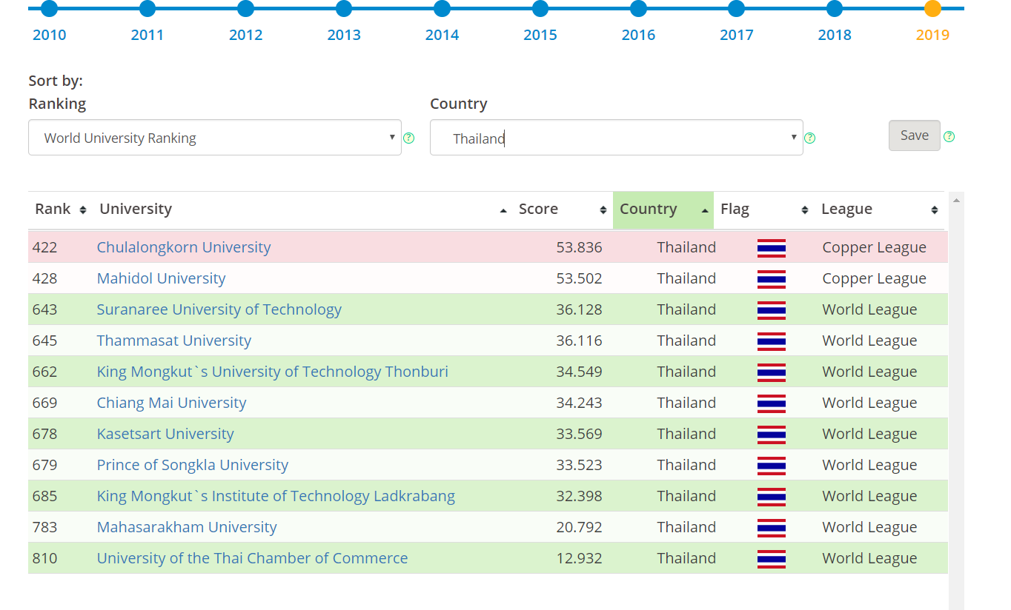Open Chiang Mai University link

(x=171, y=403)
